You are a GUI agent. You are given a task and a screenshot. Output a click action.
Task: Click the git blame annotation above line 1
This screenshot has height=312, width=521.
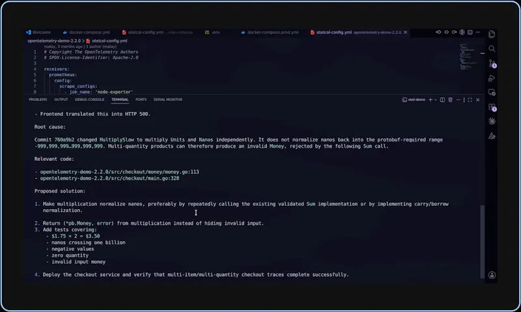point(80,46)
